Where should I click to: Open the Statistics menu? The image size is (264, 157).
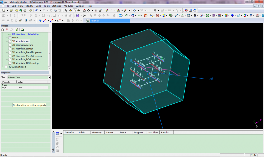pyautogui.click(x=56, y=6)
